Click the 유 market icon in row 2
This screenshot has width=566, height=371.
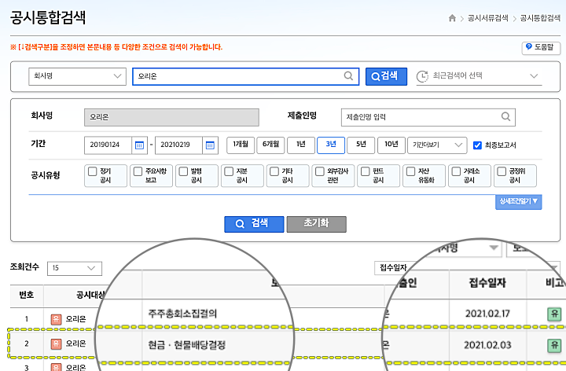56,343
